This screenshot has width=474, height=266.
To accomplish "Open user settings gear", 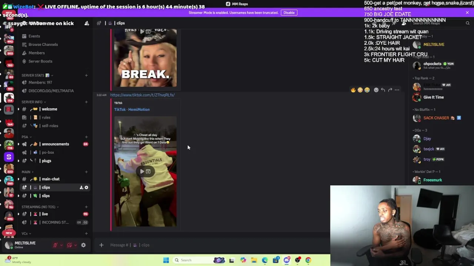I will click(x=83, y=245).
